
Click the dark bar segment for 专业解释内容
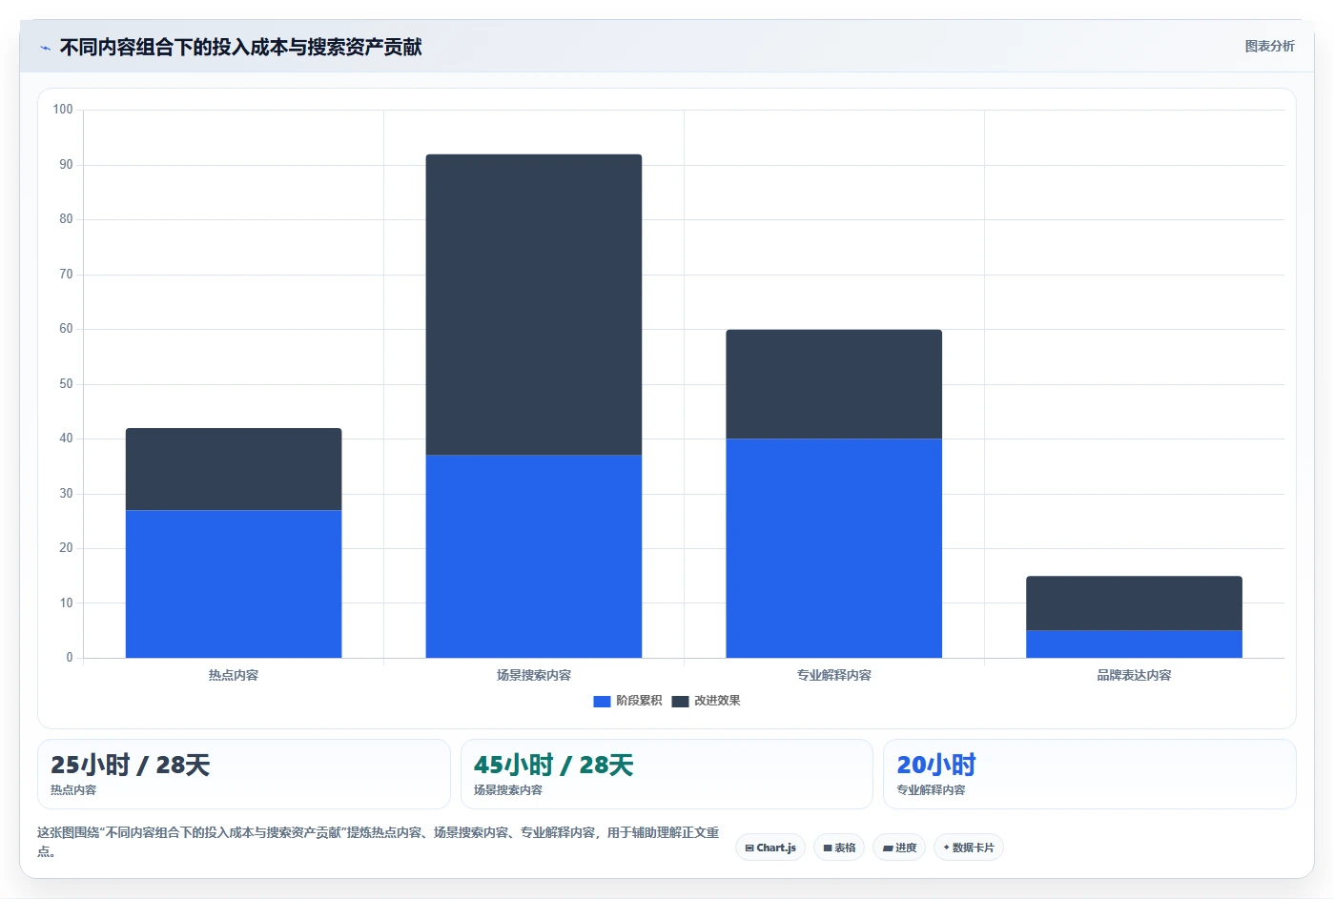(833, 384)
